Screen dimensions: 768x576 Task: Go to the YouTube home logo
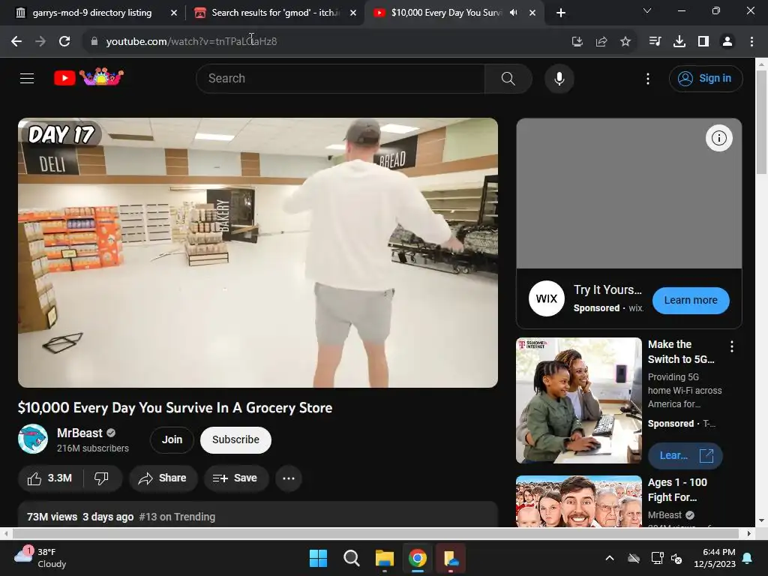pos(88,77)
